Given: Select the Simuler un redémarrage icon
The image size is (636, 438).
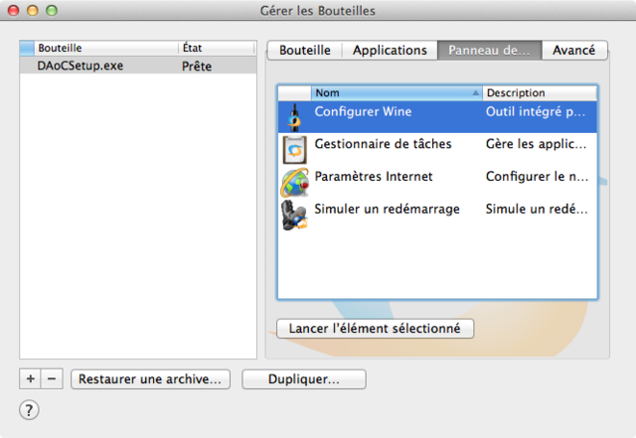Looking at the screenshot, I should coord(294,214).
